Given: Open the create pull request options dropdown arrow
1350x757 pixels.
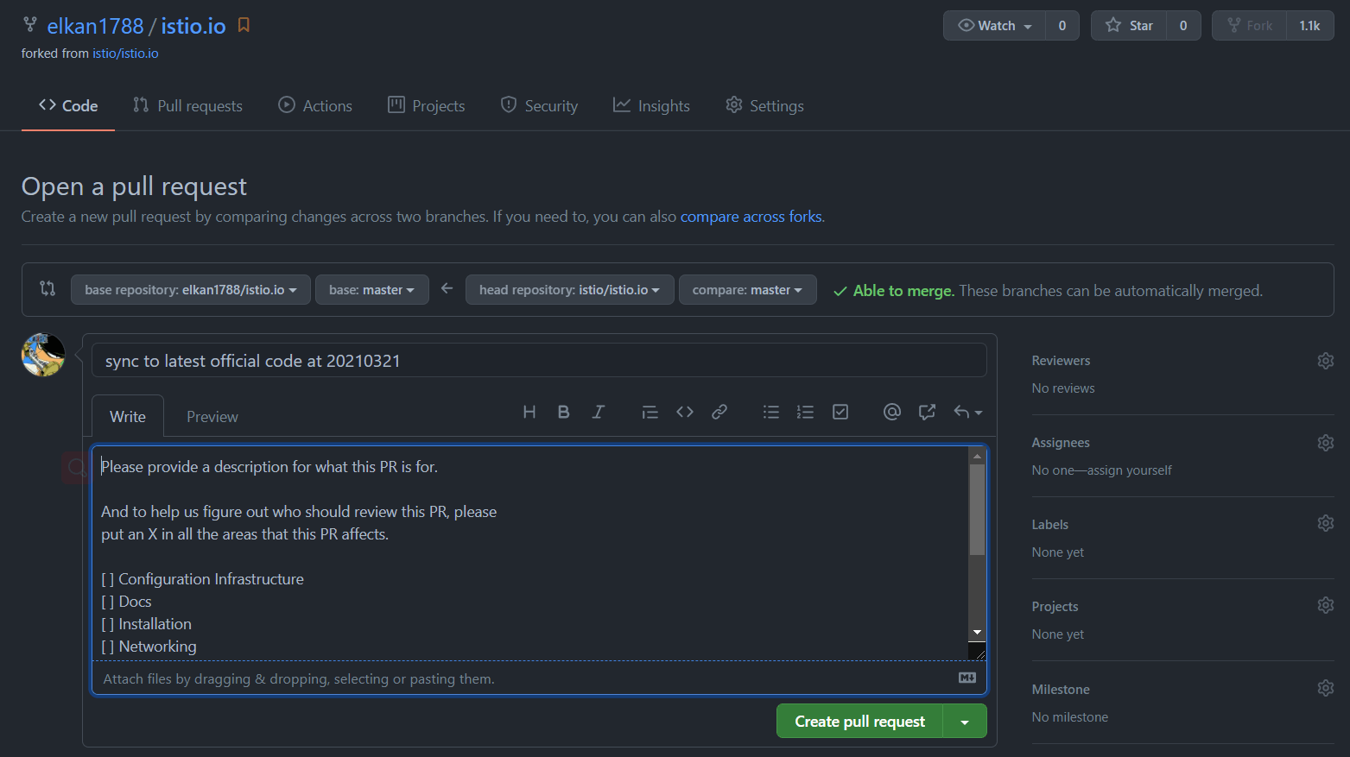Looking at the screenshot, I should point(965,721).
